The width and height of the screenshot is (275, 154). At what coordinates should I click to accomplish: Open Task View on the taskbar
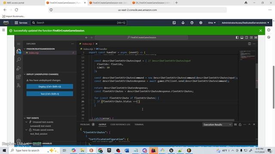[64, 150]
